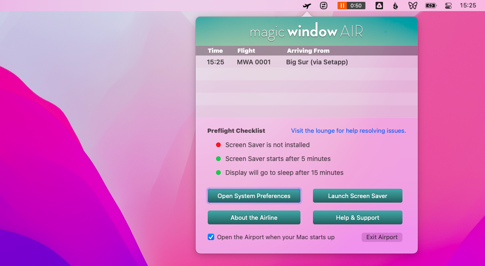Click the red Screen Saver not installed indicator
This screenshot has width=485, height=266.
pyautogui.click(x=218, y=145)
